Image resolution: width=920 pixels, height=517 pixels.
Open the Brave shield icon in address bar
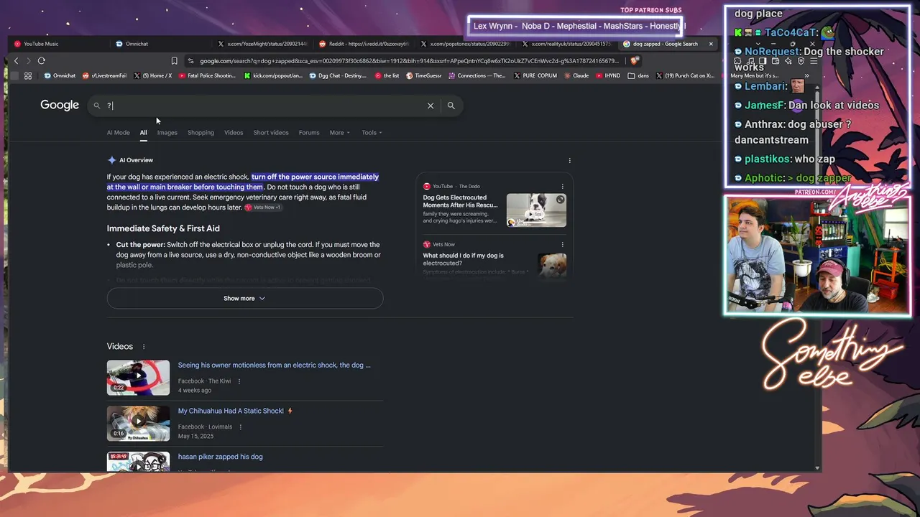tap(633, 61)
